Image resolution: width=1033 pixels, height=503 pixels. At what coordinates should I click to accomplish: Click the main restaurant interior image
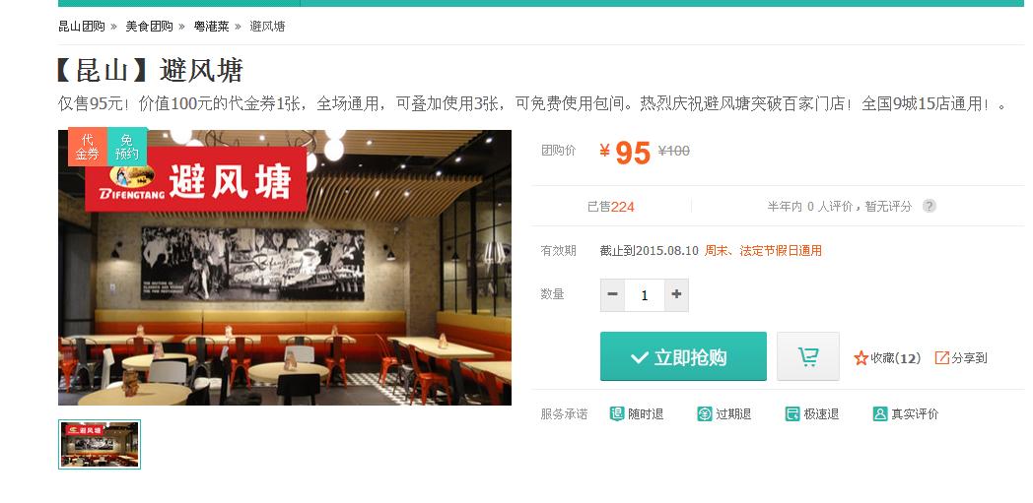pyautogui.click(x=285, y=268)
